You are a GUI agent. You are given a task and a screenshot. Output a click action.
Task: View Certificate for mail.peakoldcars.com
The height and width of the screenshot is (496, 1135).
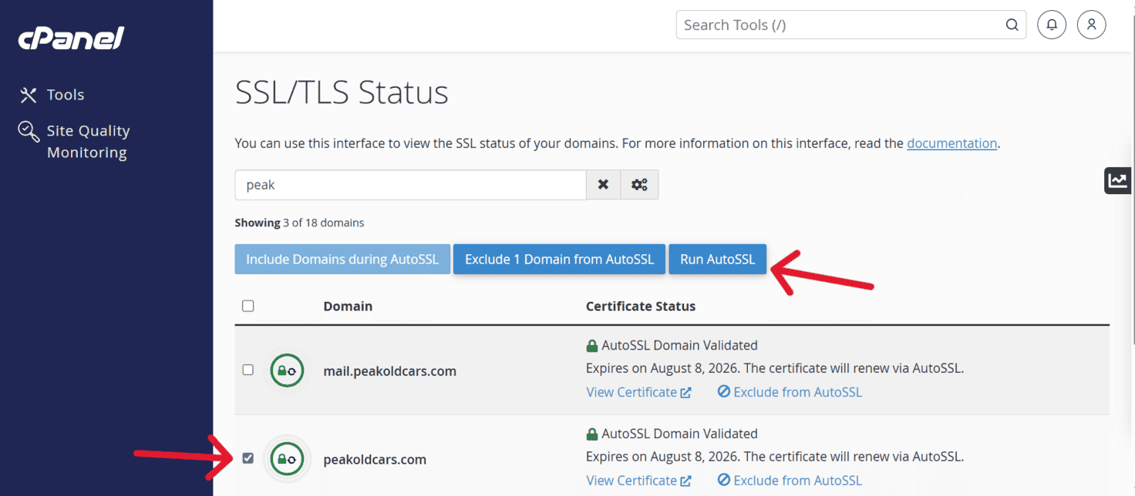point(638,392)
